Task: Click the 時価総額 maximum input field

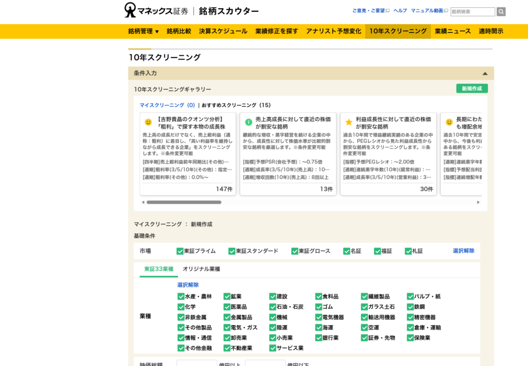Action: pos(265,363)
